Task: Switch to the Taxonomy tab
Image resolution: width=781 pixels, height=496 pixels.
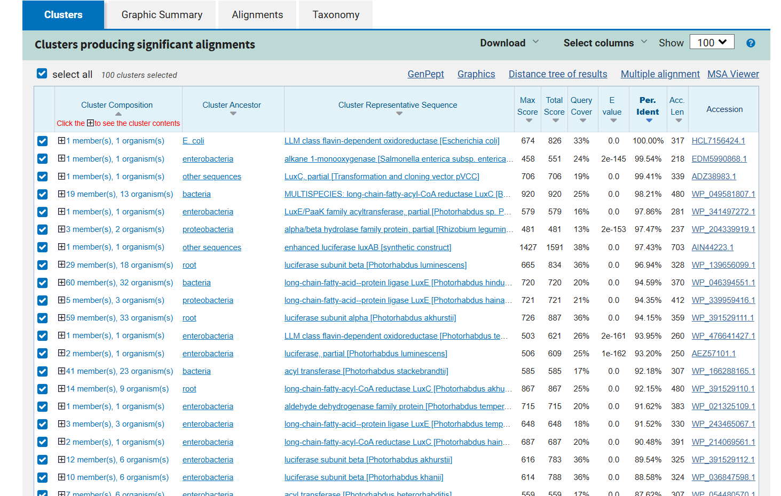Action: tap(336, 14)
